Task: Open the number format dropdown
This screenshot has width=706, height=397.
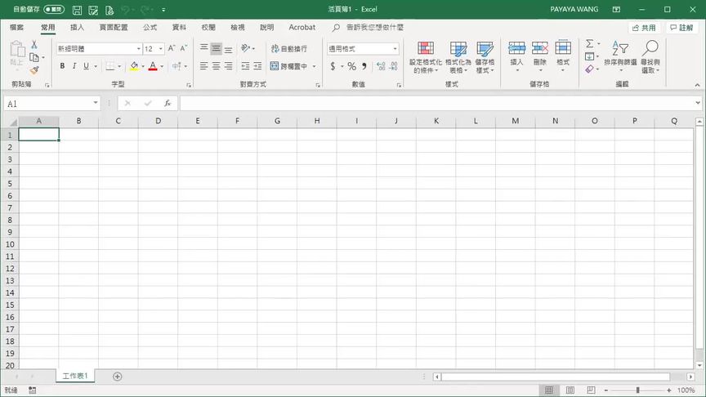Action: tap(395, 49)
